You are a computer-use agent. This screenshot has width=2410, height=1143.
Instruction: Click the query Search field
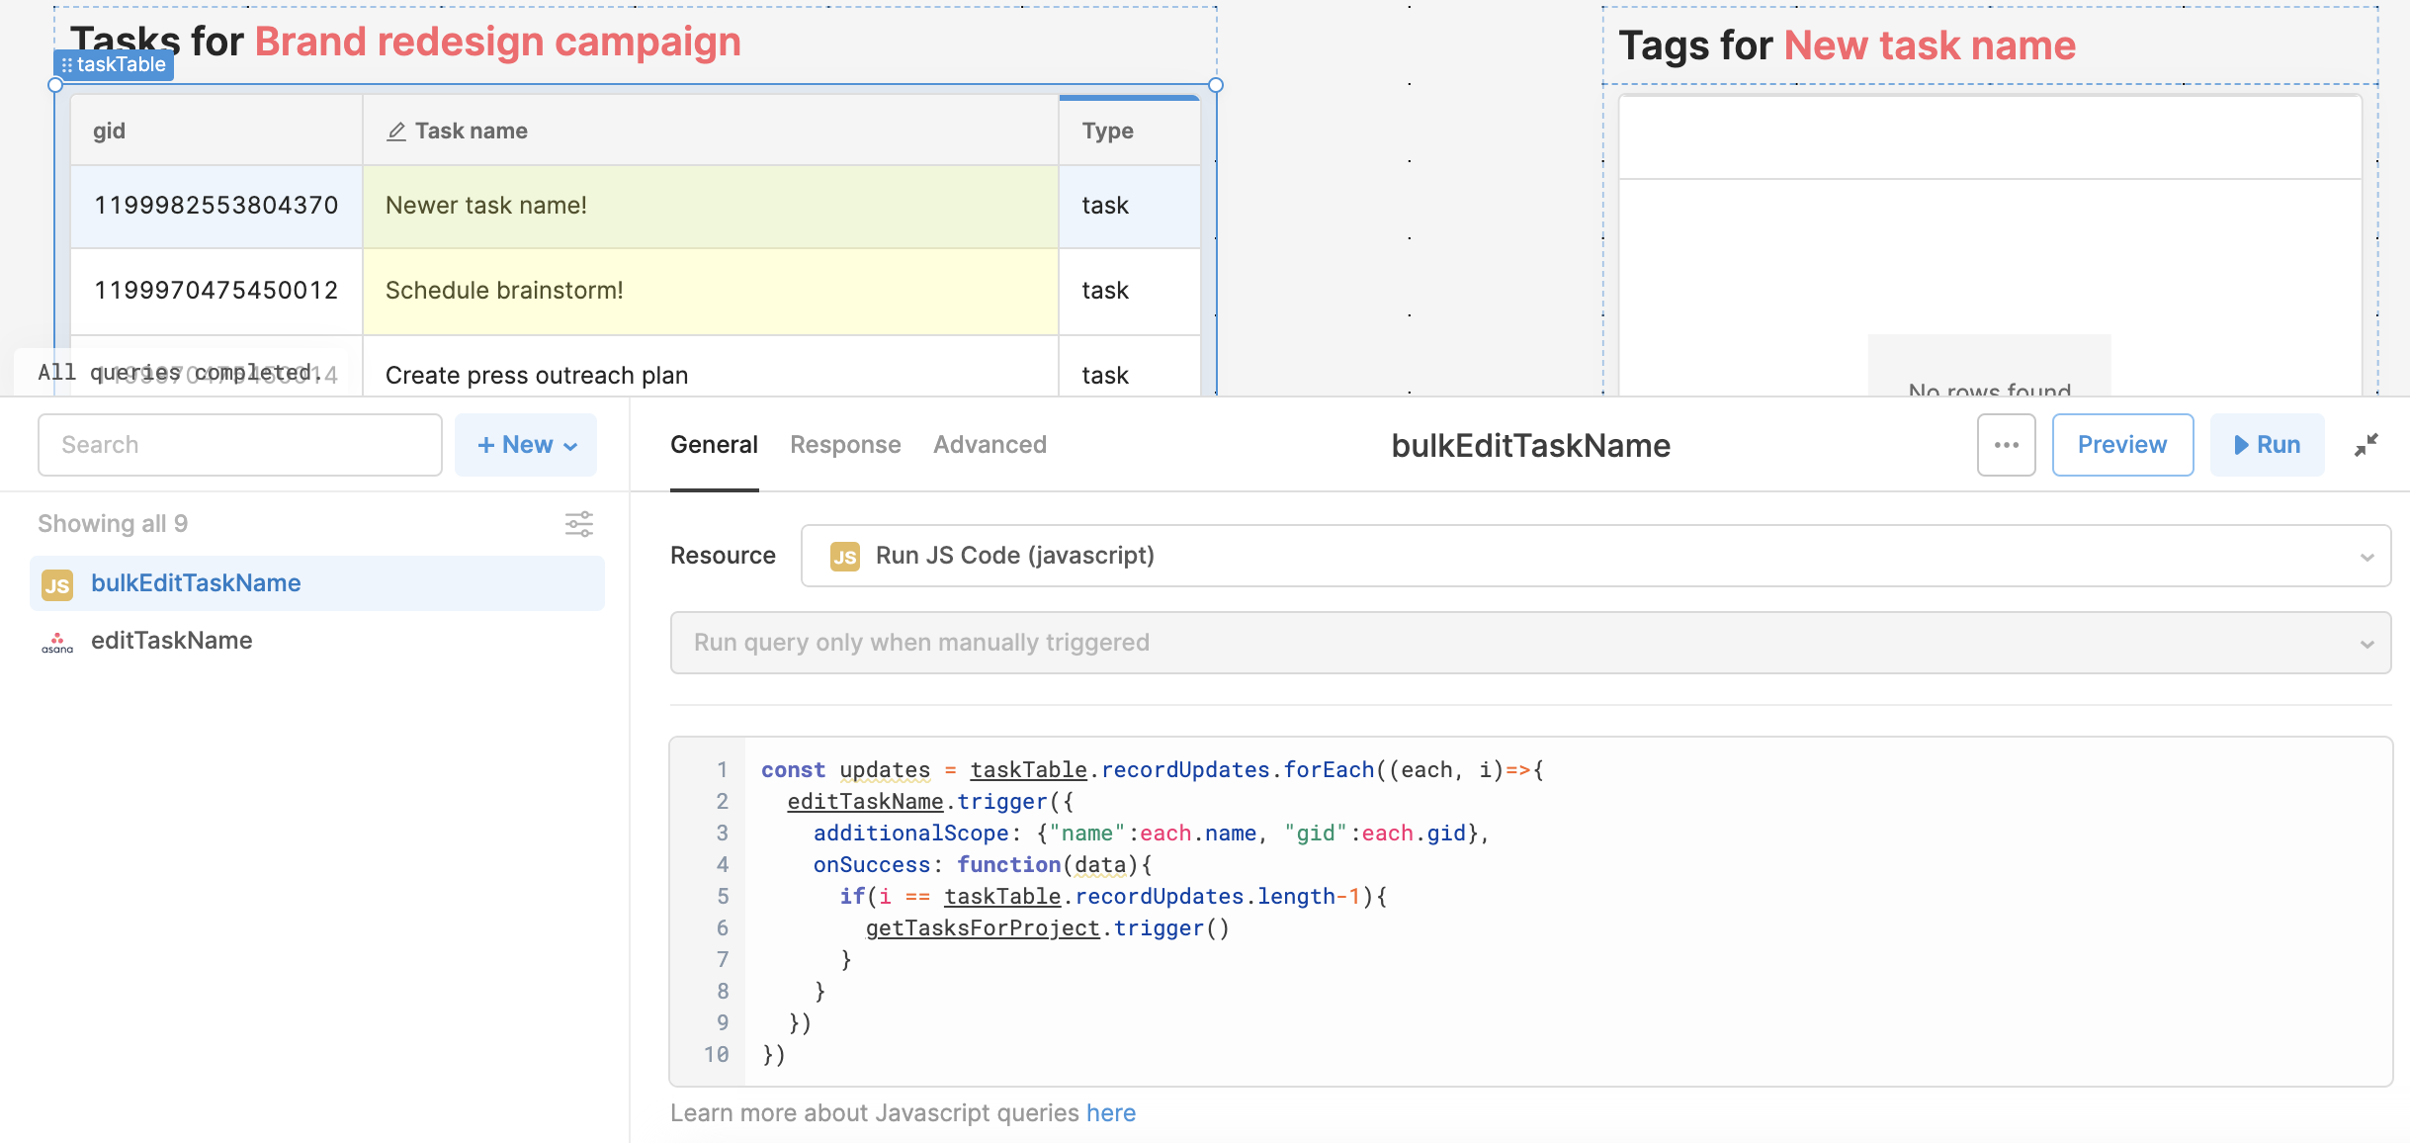[240, 445]
